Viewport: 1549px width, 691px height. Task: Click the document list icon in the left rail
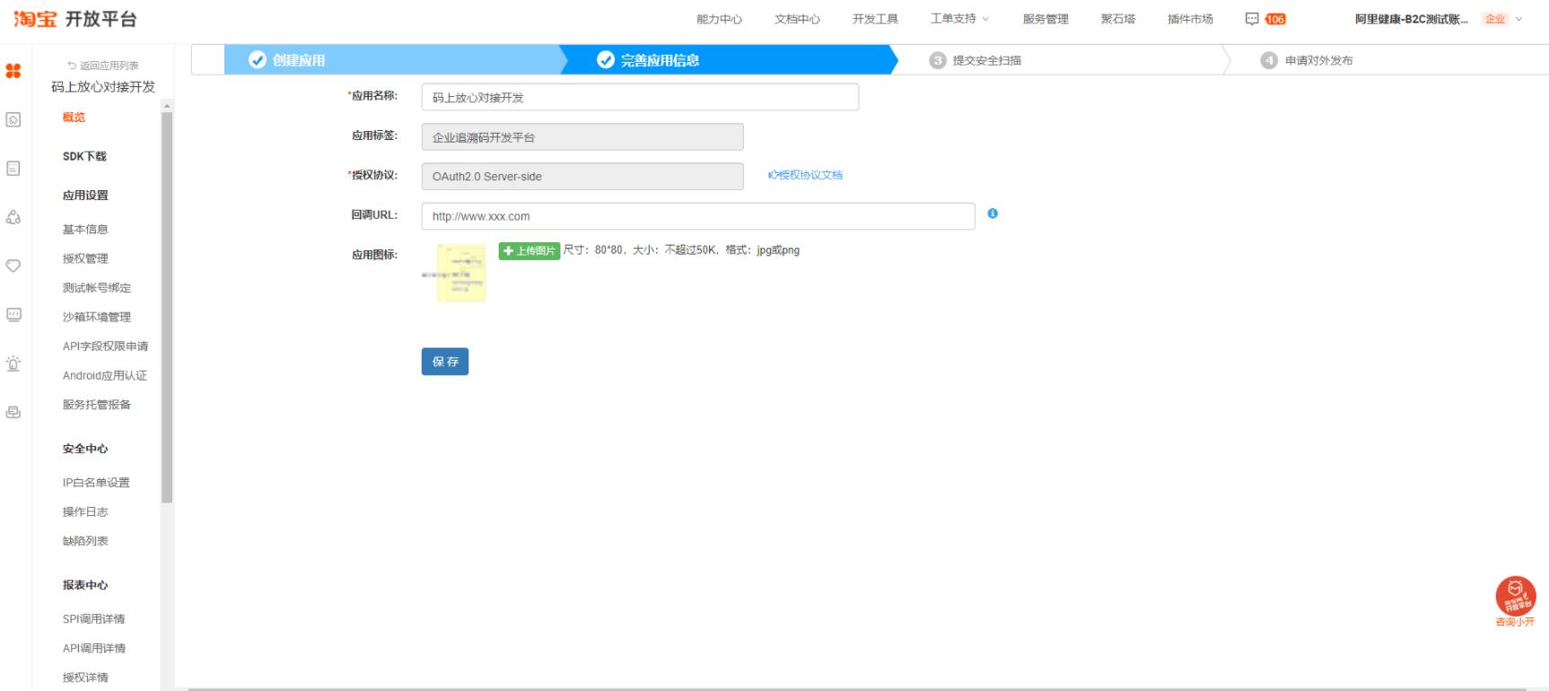[x=13, y=169]
